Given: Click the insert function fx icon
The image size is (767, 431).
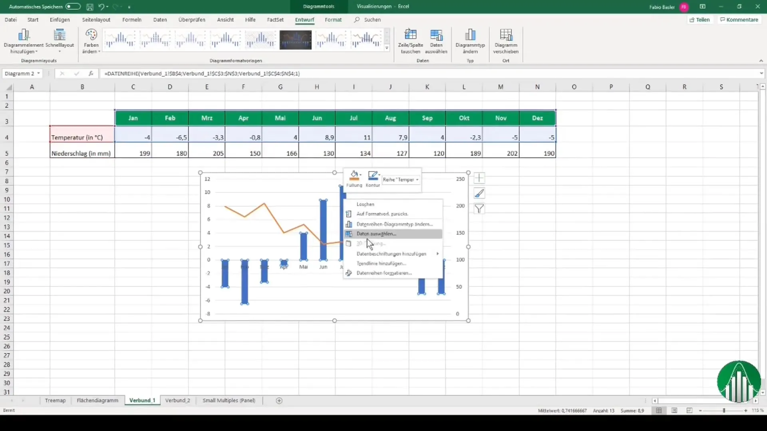Looking at the screenshot, I should click(x=91, y=73).
